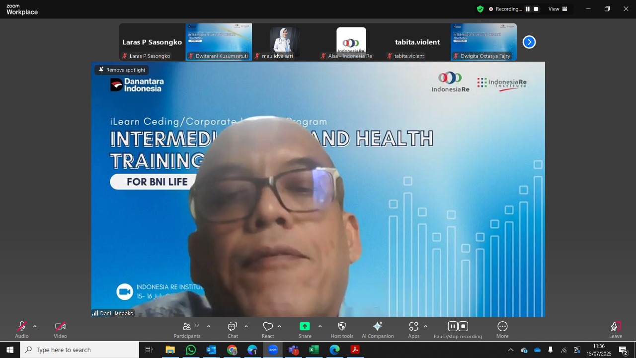The image size is (636, 358).
Task: Click the microphone tray icon
Action: click(x=551, y=350)
